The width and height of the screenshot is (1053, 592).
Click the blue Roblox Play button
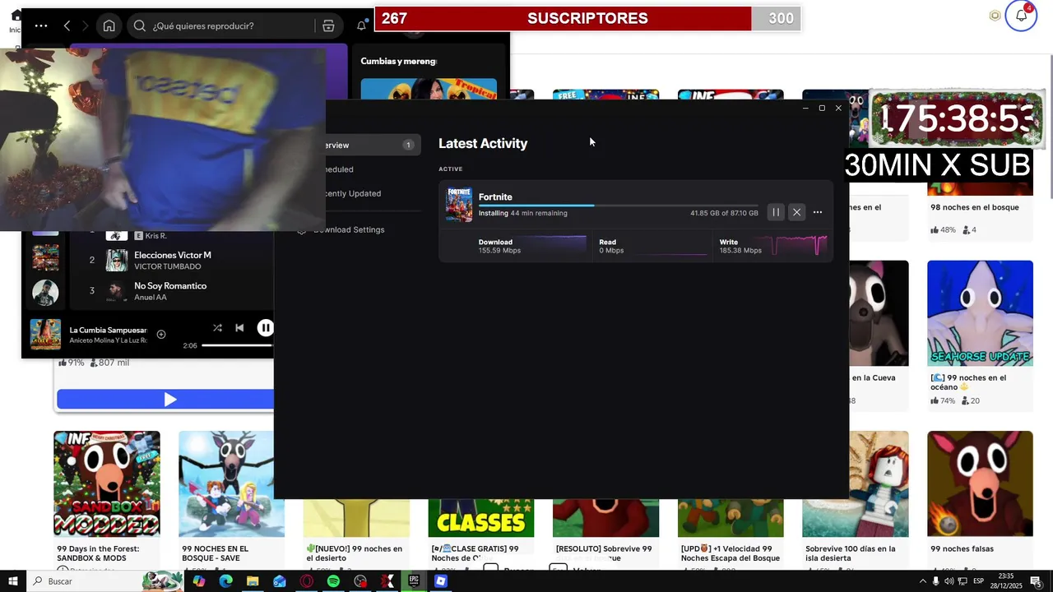[x=165, y=400]
